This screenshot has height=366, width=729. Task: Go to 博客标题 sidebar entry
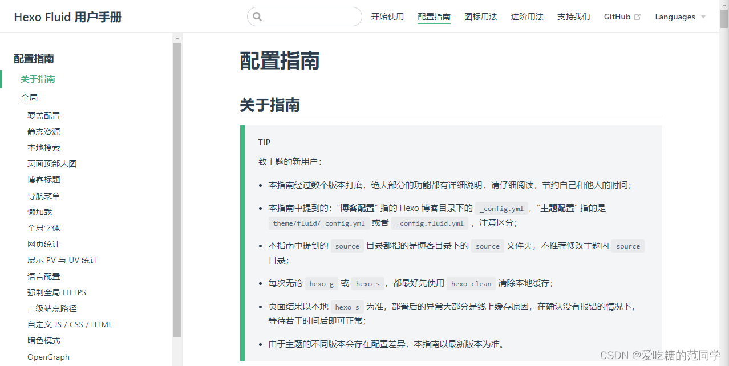point(44,180)
